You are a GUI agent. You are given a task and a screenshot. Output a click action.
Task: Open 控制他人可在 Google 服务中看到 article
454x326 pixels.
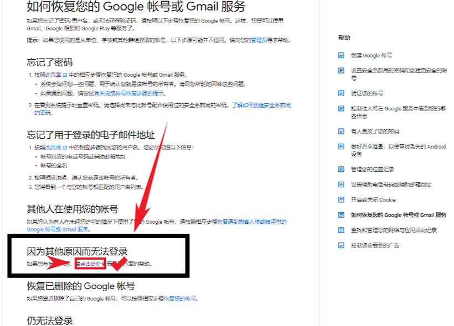coord(398,112)
